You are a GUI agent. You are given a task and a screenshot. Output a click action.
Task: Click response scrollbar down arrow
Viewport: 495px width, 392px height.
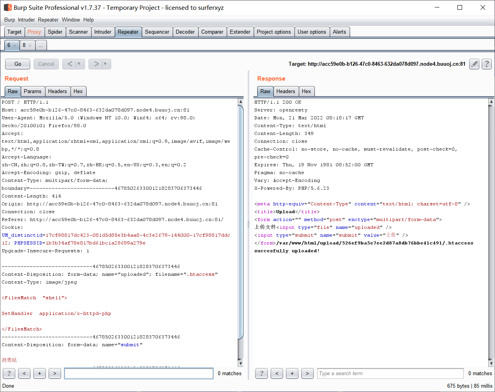491,363
